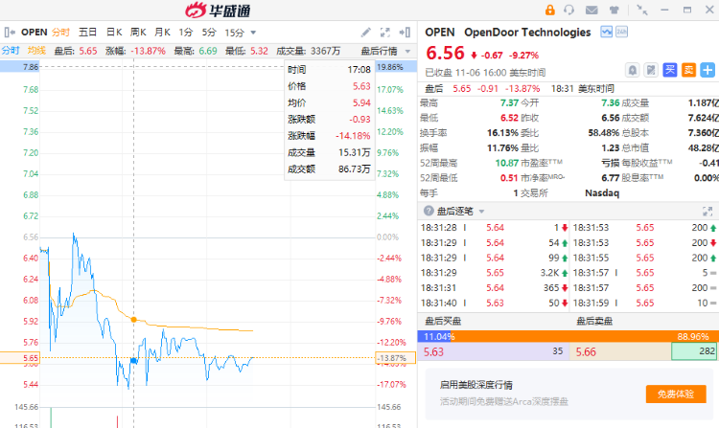Image resolution: width=719 pixels, height=428 pixels.
Task: Click the orange average-price crosshair dot
Action: [133, 320]
